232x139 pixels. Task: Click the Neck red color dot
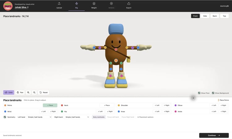[x=62, y=105]
